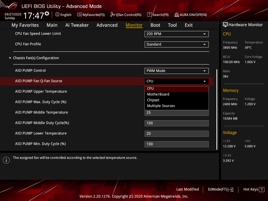
Task: Choose Multiple Sources from the list
Action: (x=177, y=106)
